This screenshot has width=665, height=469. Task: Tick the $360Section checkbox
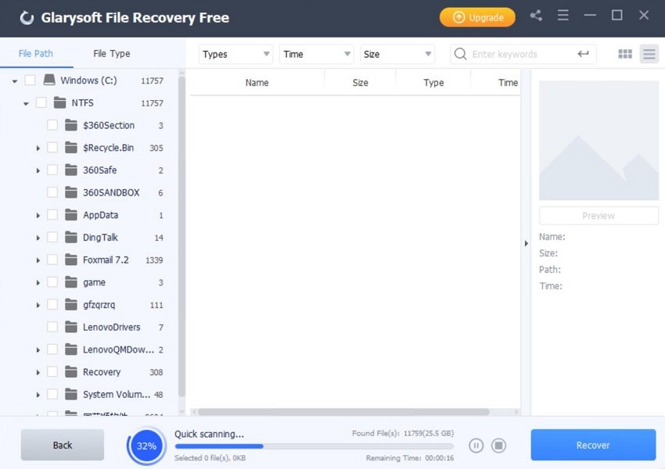[x=52, y=125]
